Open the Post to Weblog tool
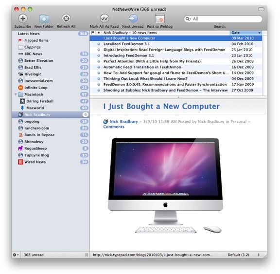 coord(159,18)
